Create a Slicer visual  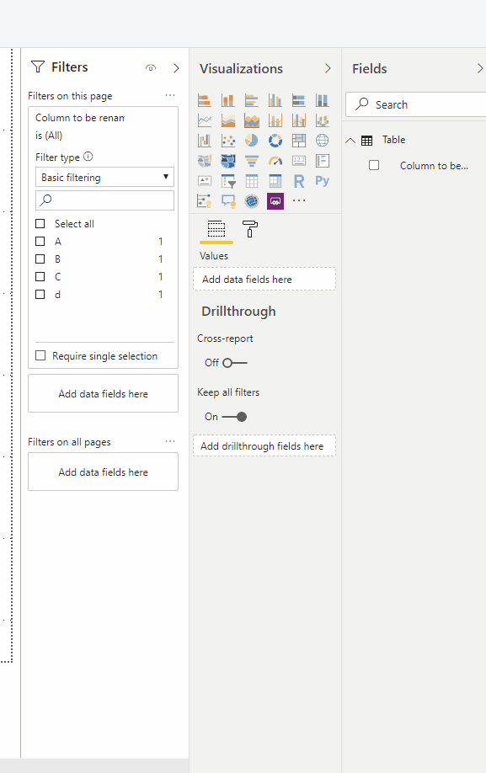pyautogui.click(x=228, y=181)
